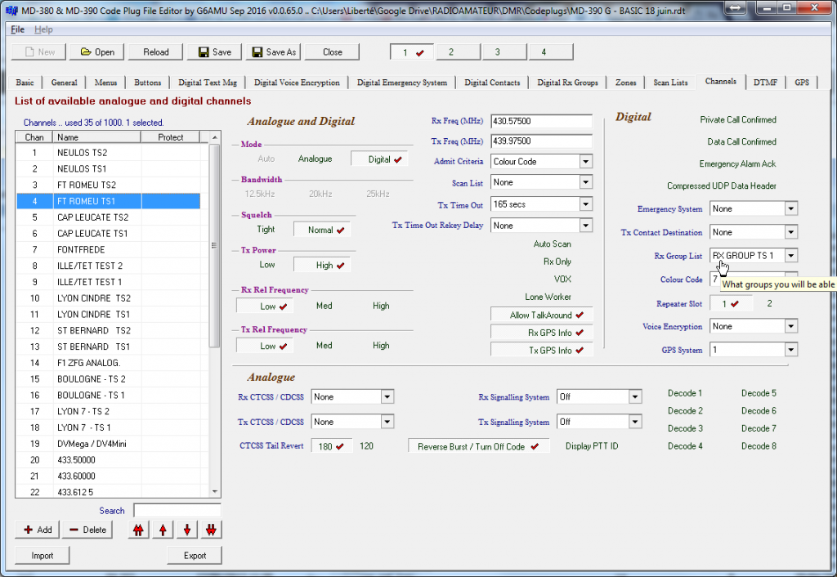Switch to the Zones tab

click(625, 83)
